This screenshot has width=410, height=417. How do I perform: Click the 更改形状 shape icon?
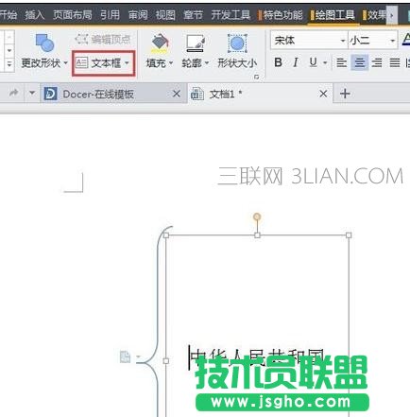(x=44, y=43)
